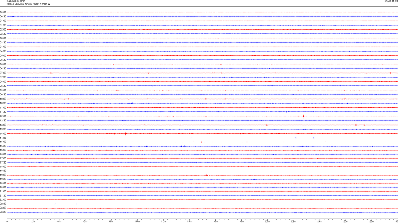
Task: Select the 06:00 trace time label
Action: [3, 64]
